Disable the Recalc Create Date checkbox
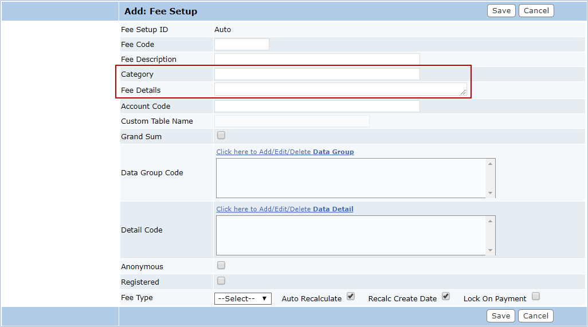This screenshot has width=588, height=327. (x=446, y=297)
